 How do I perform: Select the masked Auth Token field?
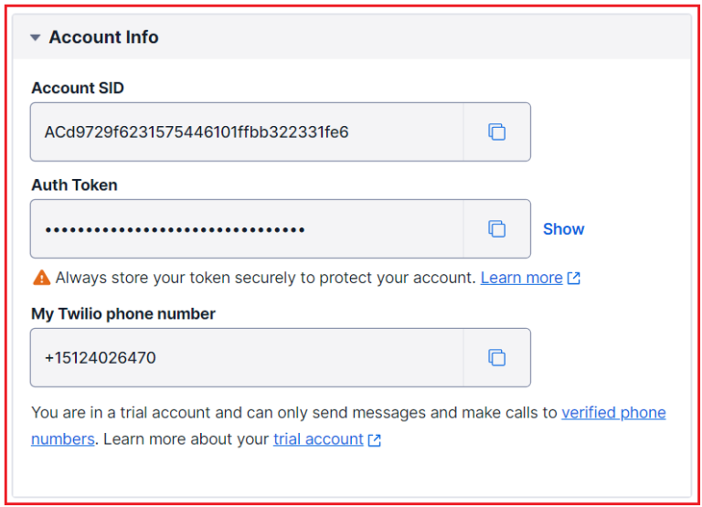[x=247, y=228]
